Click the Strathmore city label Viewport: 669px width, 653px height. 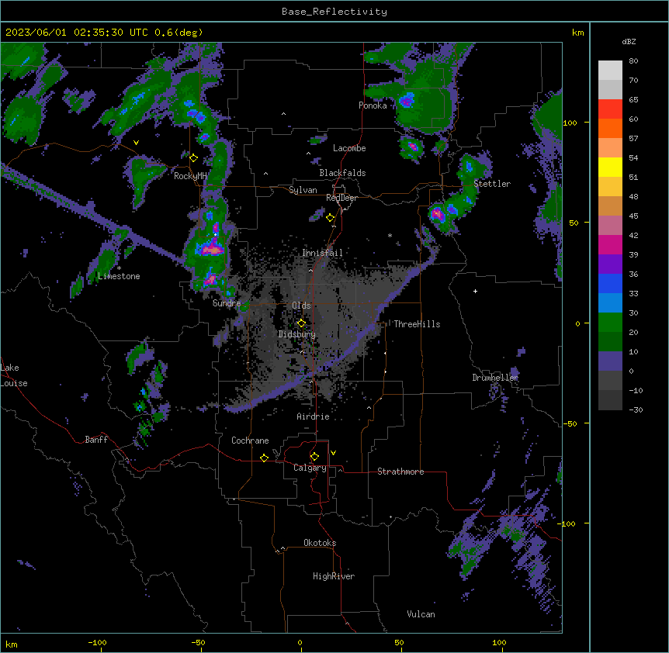(400, 472)
